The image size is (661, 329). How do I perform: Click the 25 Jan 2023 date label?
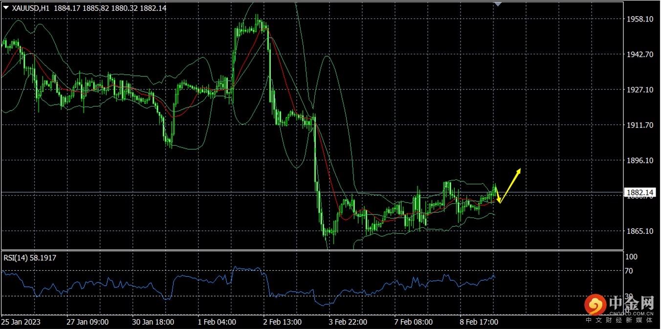click(x=21, y=322)
